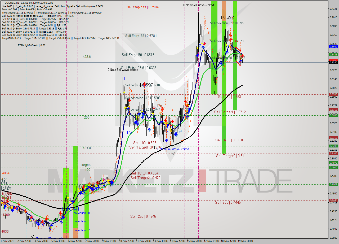Select the '423.6' Fibonacci level label
339x244 pixels.
(87, 57)
